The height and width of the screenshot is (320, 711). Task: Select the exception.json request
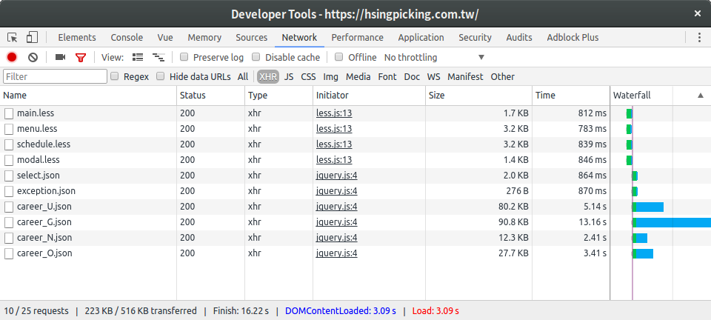(46, 191)
